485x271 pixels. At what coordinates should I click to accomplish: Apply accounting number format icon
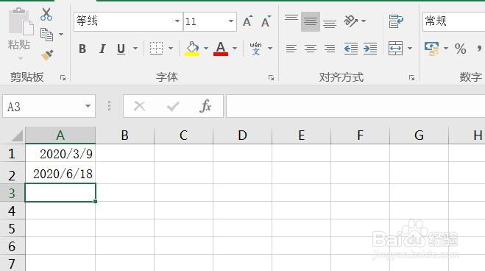pos(432,49)
